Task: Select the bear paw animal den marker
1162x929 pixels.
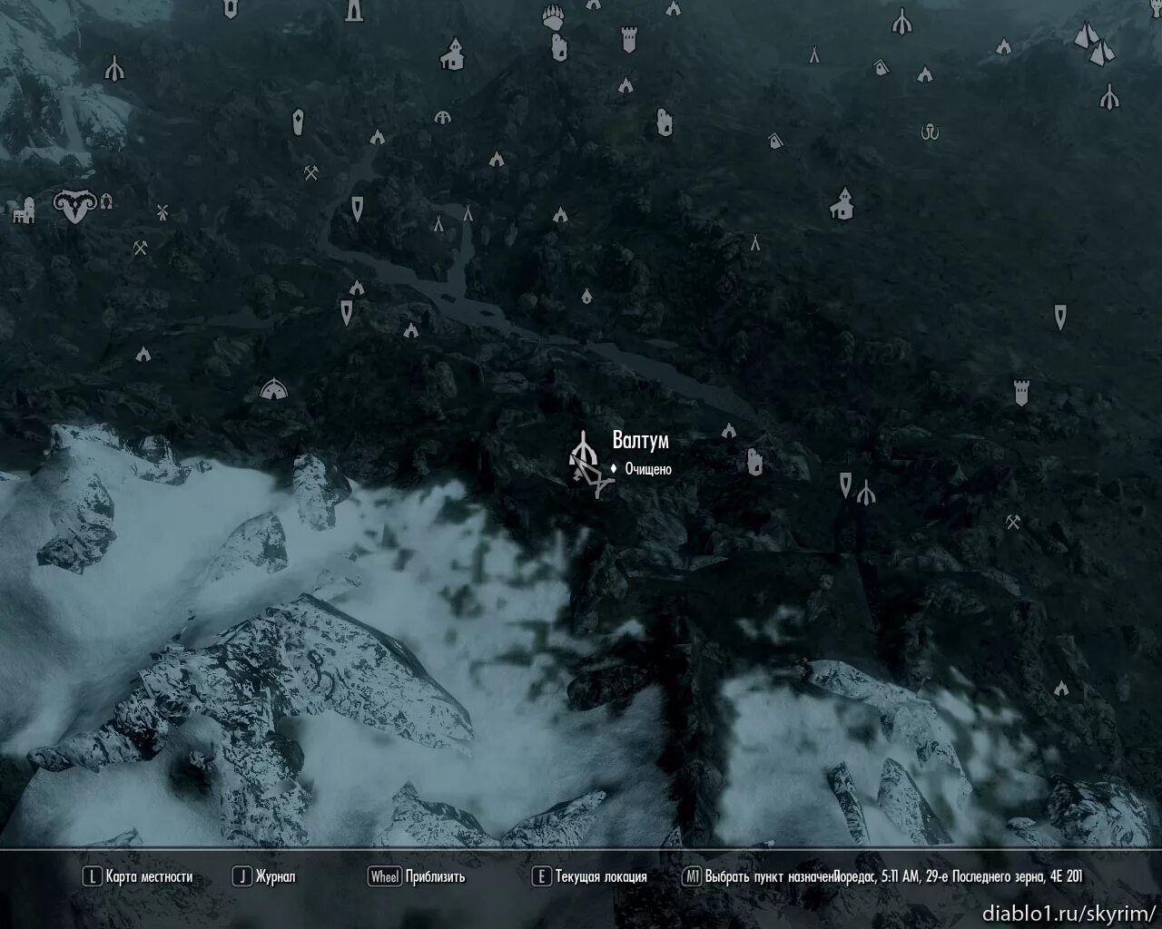Action: tap(555, 16)
